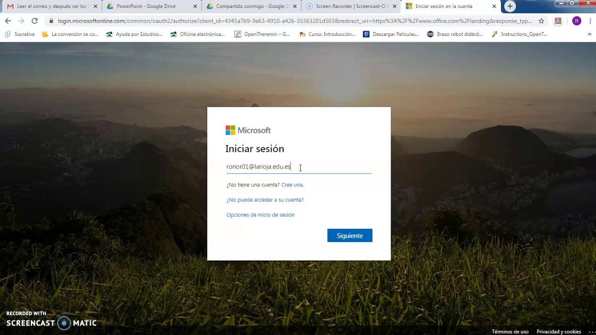This screenshot has height=335, width=596.
Task: Open 'Curso: Introducción...' bookmark
Action: [327, 34]
